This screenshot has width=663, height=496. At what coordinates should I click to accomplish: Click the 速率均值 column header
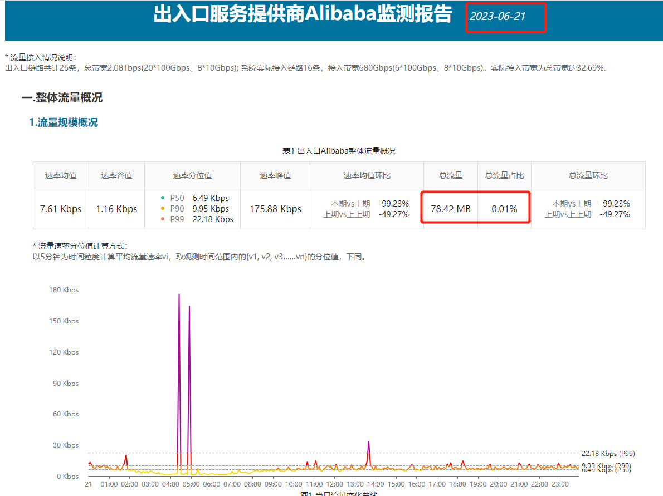(61, 175)
